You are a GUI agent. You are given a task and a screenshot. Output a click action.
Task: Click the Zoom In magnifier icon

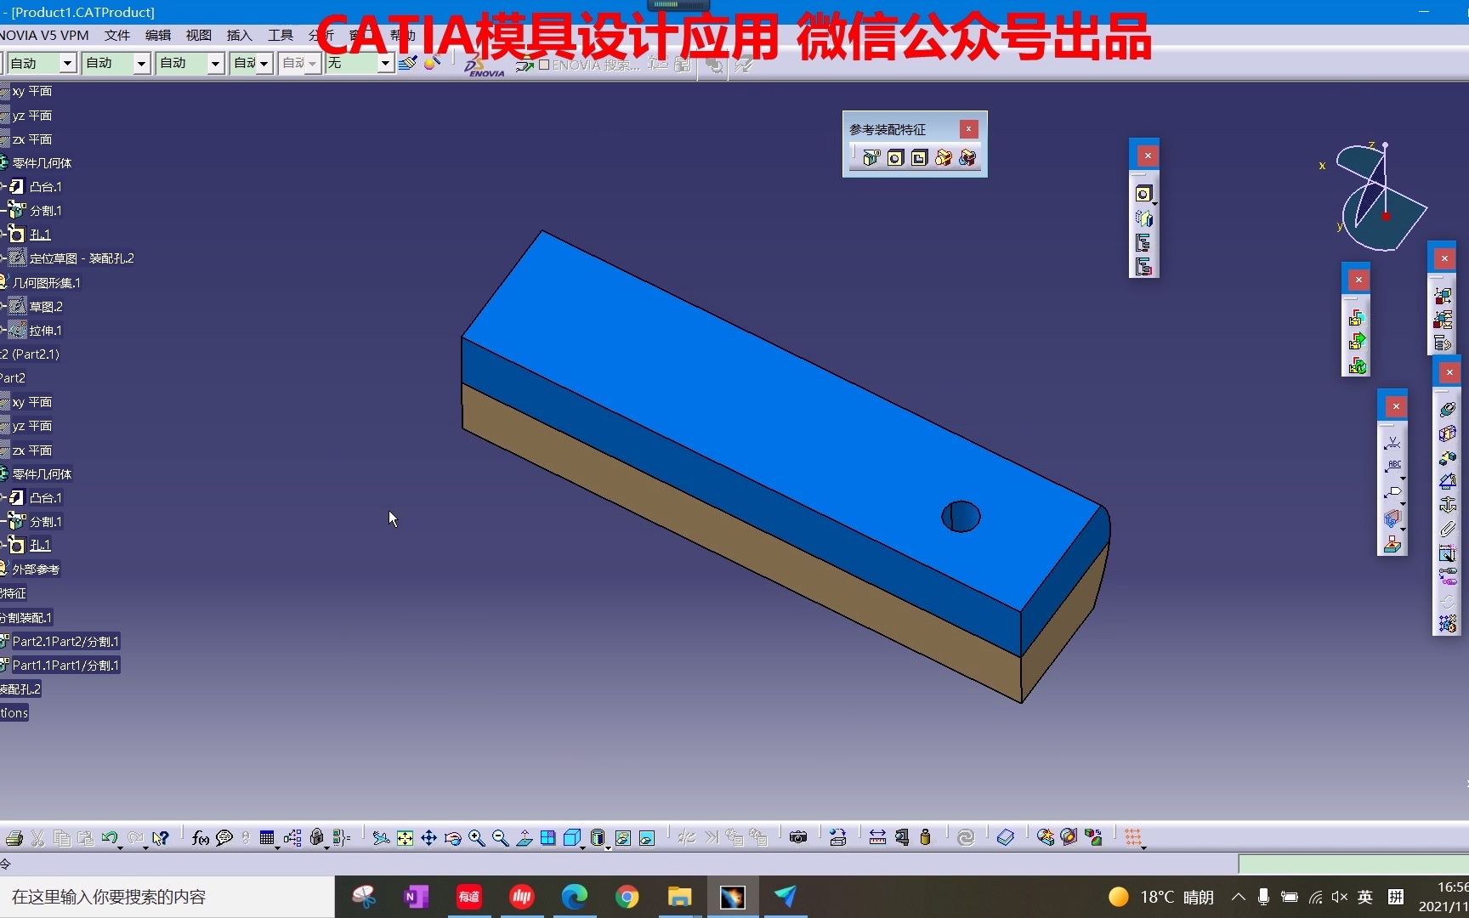click(476, 838)
